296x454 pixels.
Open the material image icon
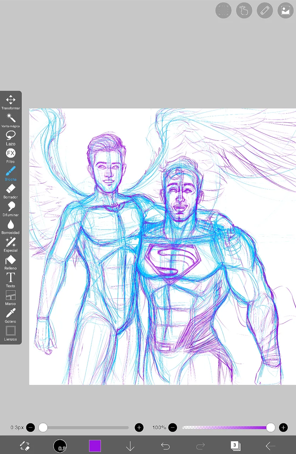click(x=285, y=10)
